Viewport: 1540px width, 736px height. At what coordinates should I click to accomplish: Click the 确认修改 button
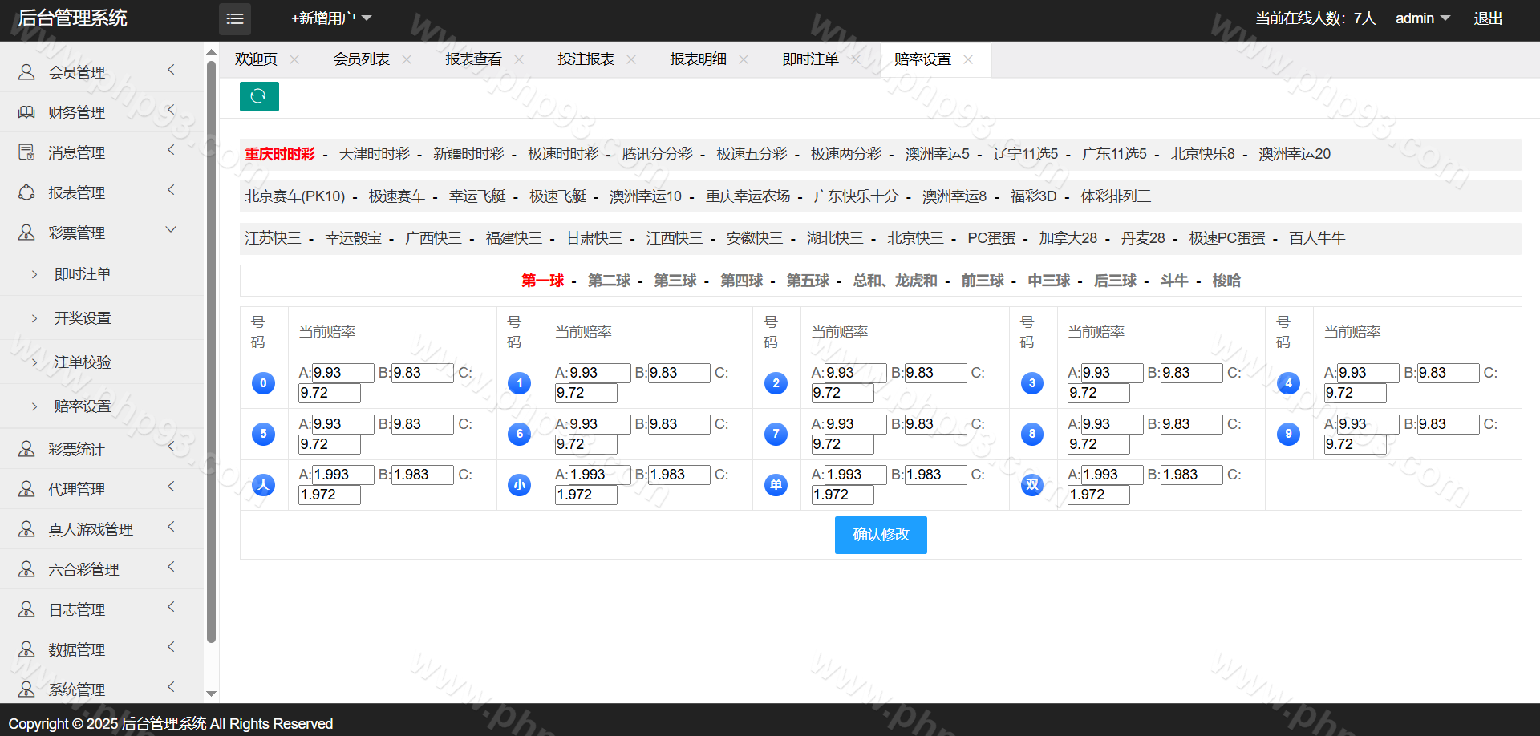881,535
